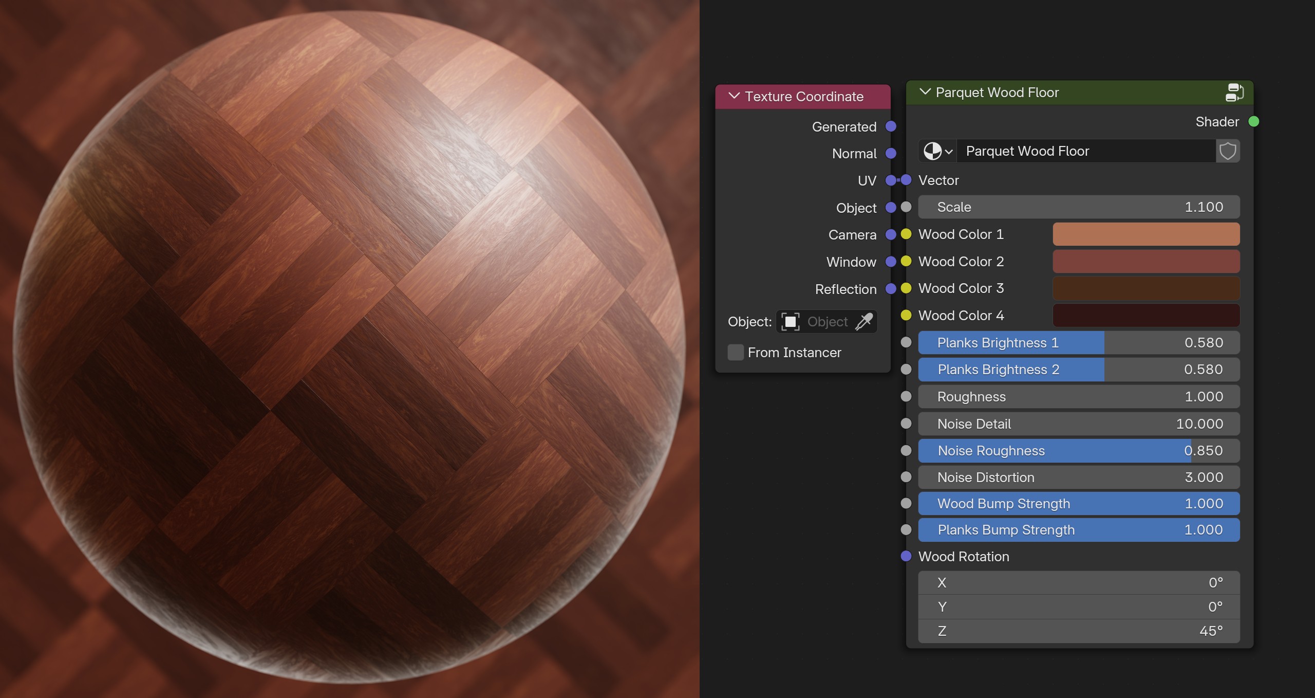Screen dimensions: 1315x698
Task: Click the eyedropper icon in Object field
Action: pos(864,322)
